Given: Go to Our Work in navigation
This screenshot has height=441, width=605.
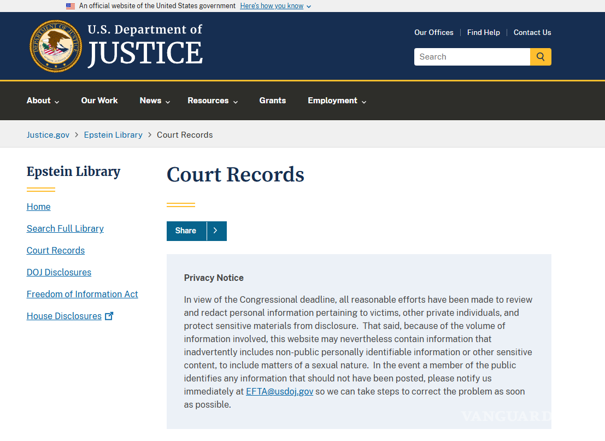Looking at the screenshot, I should coord(99,101).
